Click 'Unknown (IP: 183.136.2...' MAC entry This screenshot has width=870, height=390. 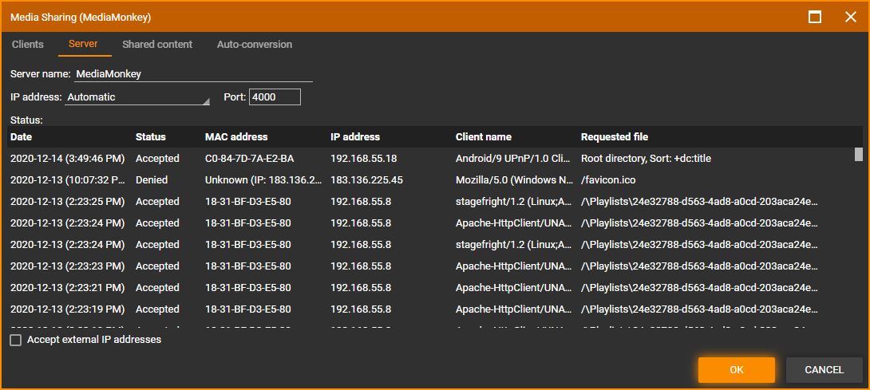[263, 180]
